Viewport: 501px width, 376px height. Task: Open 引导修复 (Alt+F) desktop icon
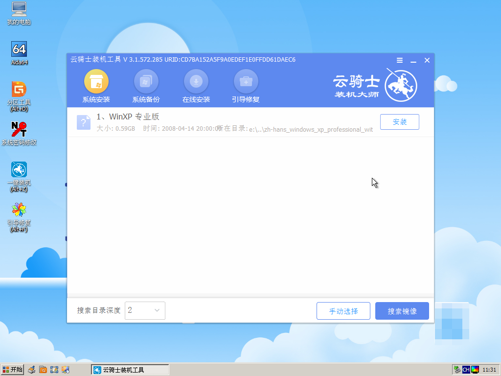[19, 217]
